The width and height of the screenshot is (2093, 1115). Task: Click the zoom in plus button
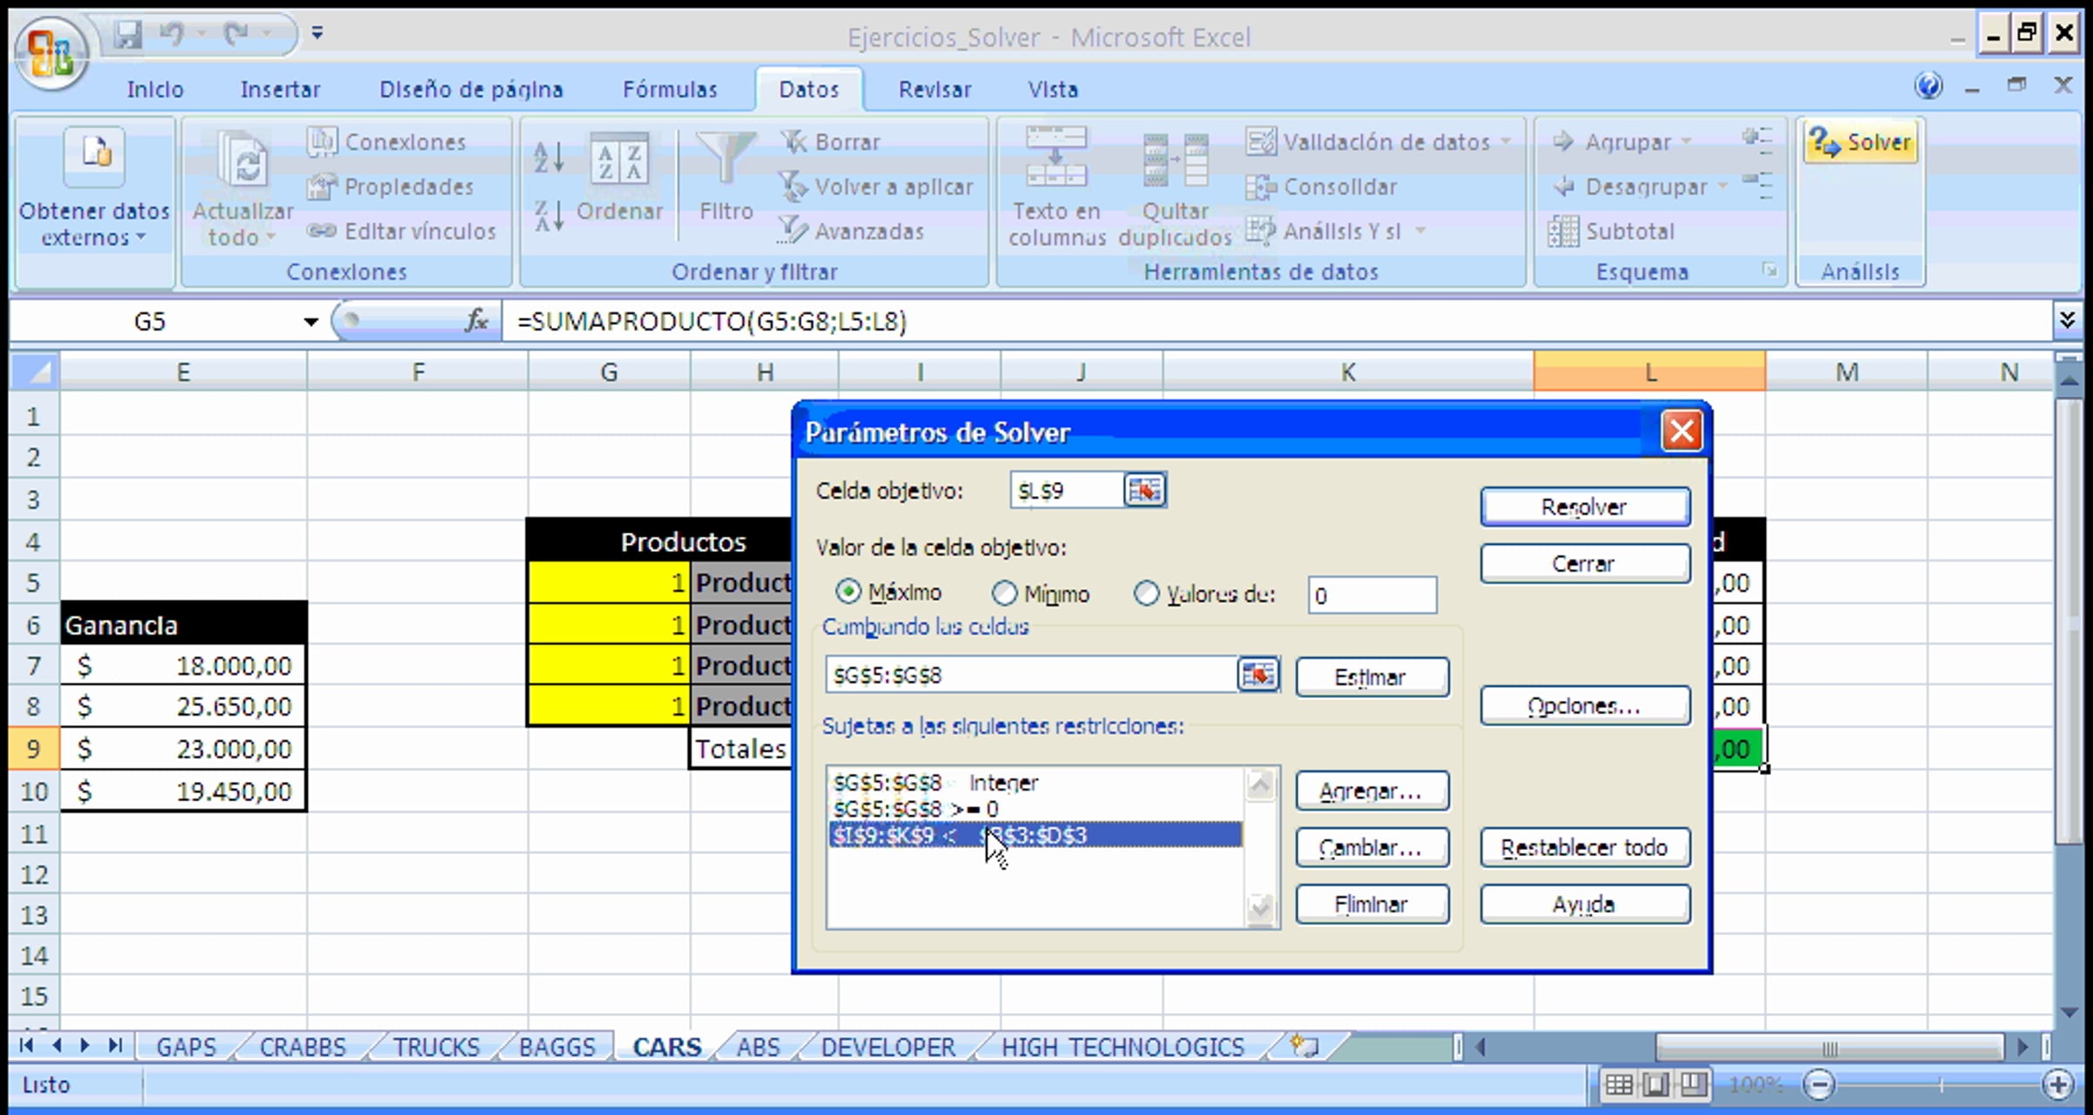click(x=2058, y=1084)
